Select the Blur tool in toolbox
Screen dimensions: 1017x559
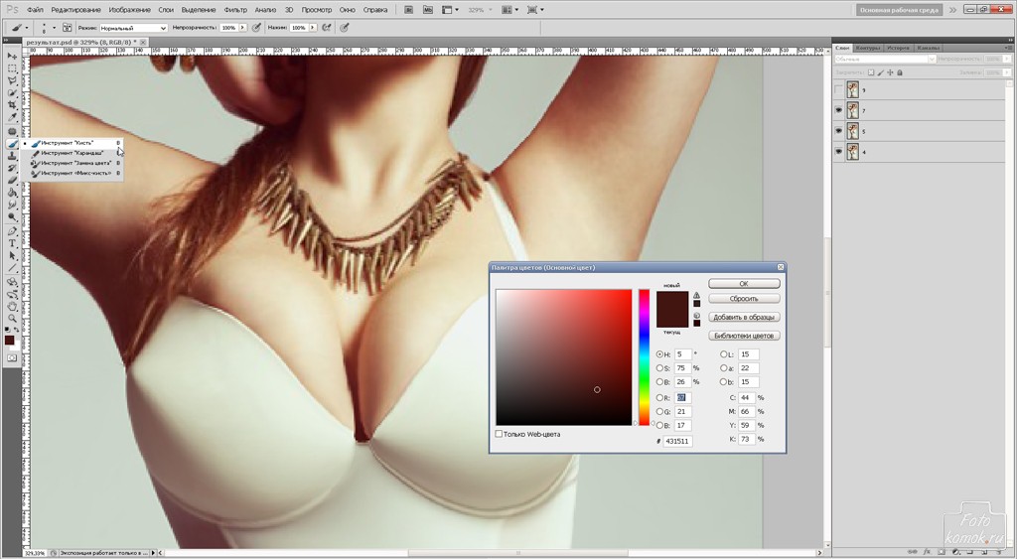coord(12,205)
